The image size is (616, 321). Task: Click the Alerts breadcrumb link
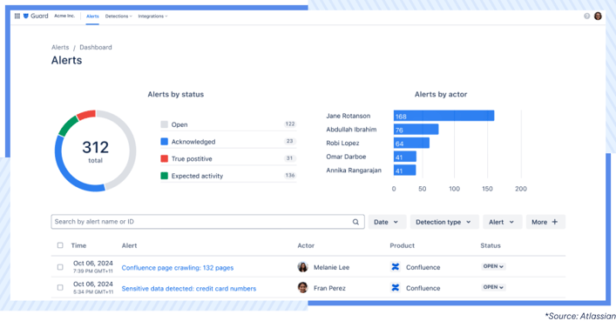coord(60,47)
